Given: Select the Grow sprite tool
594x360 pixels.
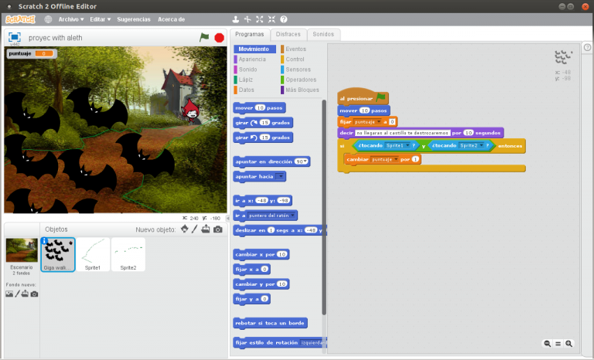Looking at the screenshot, I should (x=260, y=19).
